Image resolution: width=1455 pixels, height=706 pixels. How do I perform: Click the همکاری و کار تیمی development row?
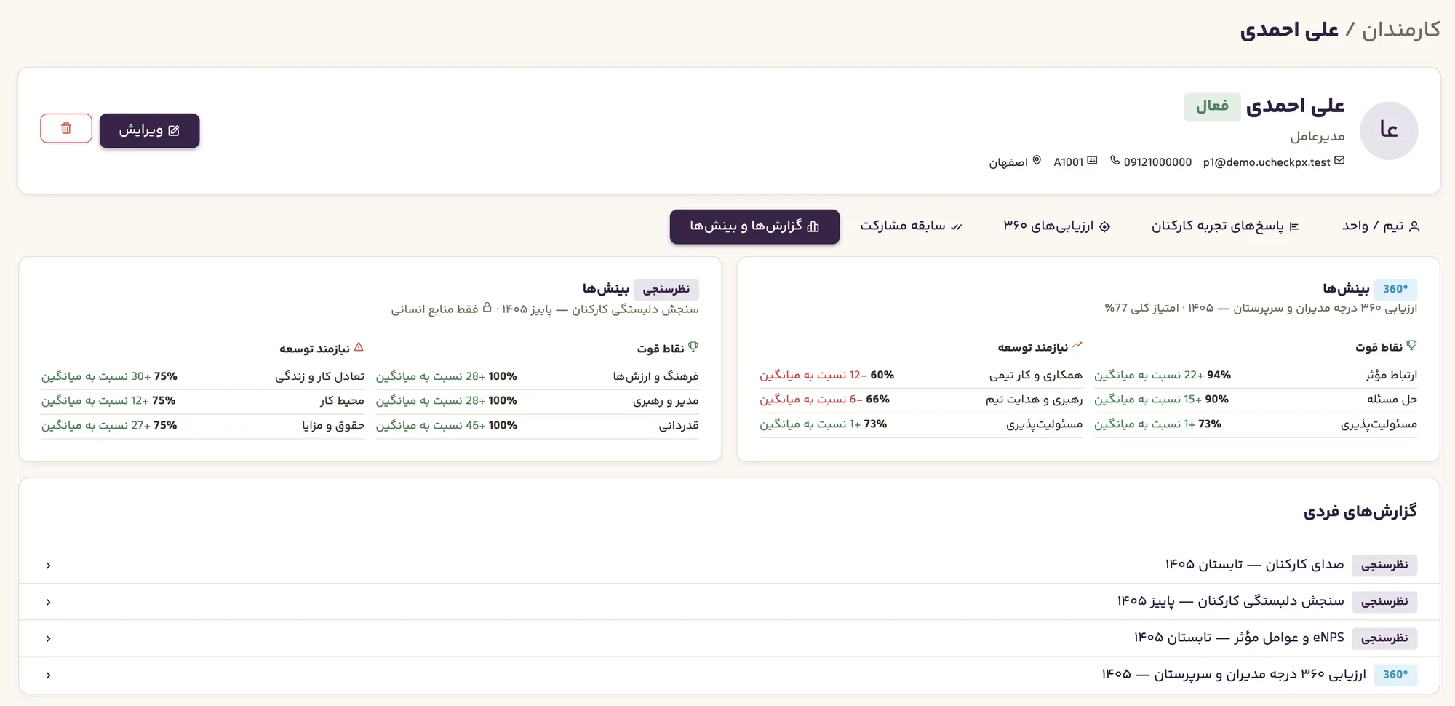[921, 376]
